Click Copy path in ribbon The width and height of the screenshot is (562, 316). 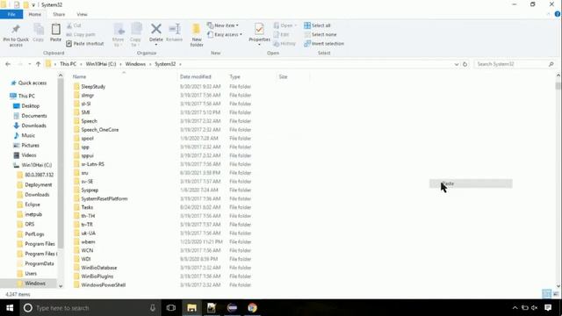[81, 34]
